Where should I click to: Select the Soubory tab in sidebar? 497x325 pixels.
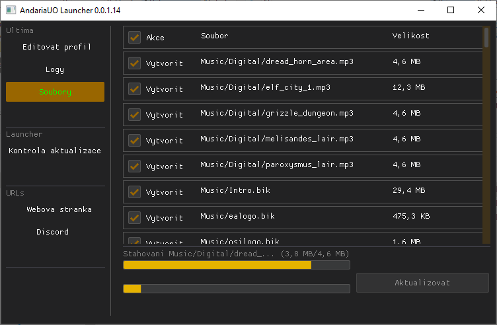pyautogui.click(x=56, y=92)
